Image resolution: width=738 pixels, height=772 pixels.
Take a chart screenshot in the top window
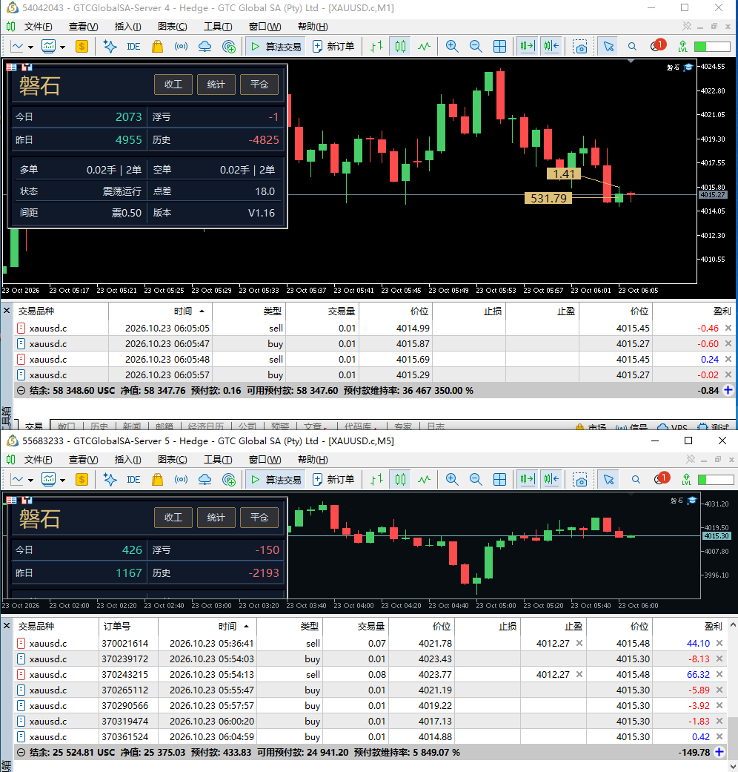580,47
